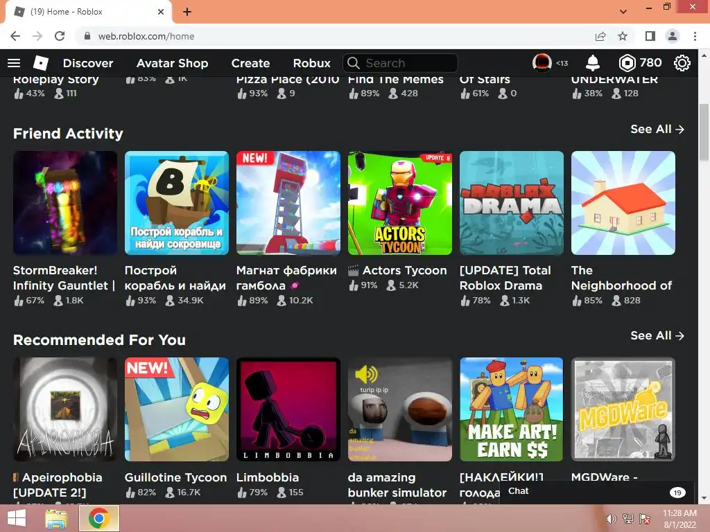Open the Chrome profile icon

[x=673, y=36]
